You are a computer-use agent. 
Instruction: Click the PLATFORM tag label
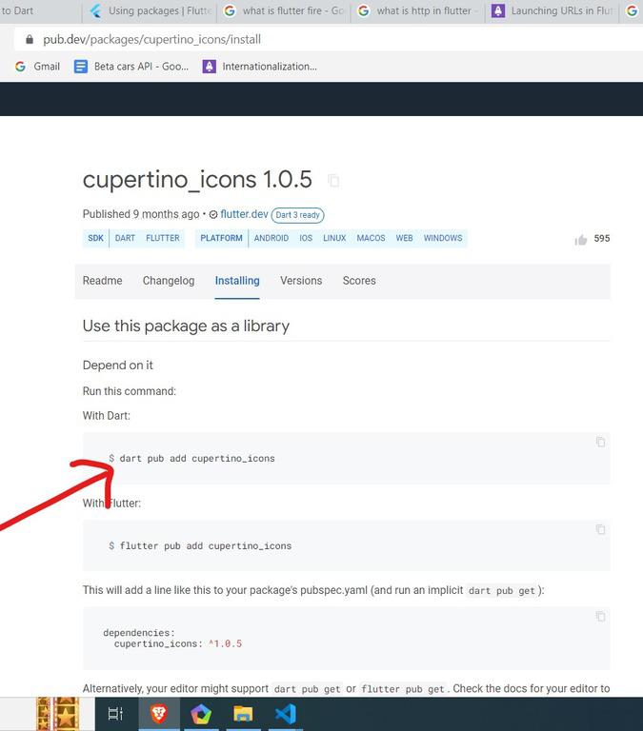pyautogui.click(x=221, y=238)
